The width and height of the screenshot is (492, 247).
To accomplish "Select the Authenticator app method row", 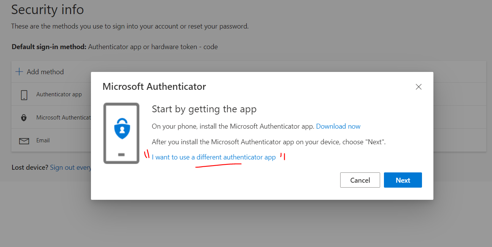I will point(51,94).
